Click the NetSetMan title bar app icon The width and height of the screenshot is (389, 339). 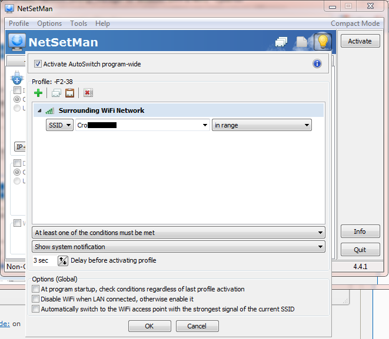pos(9,8)
